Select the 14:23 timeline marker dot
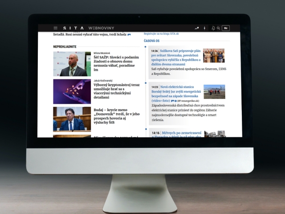Image resolution: width=285 pixels, height=214 pixels. 146,83
